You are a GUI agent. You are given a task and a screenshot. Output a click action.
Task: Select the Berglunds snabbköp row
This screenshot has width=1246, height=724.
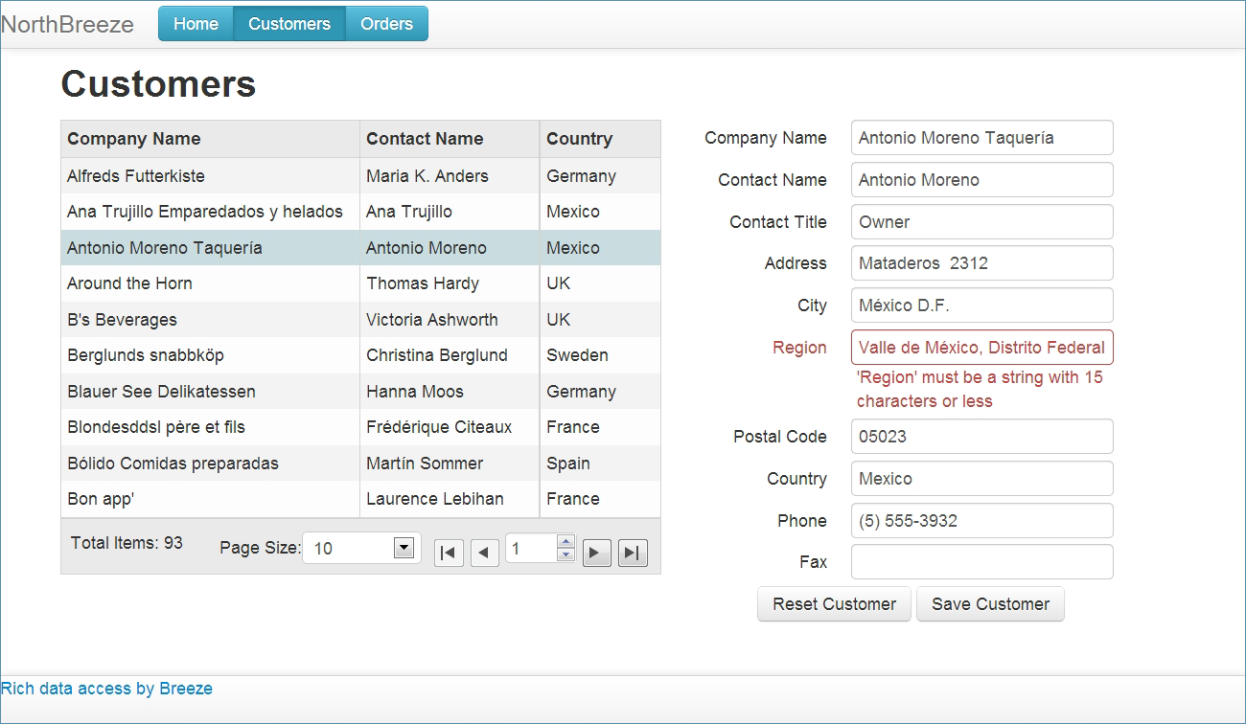click(360, 355)
